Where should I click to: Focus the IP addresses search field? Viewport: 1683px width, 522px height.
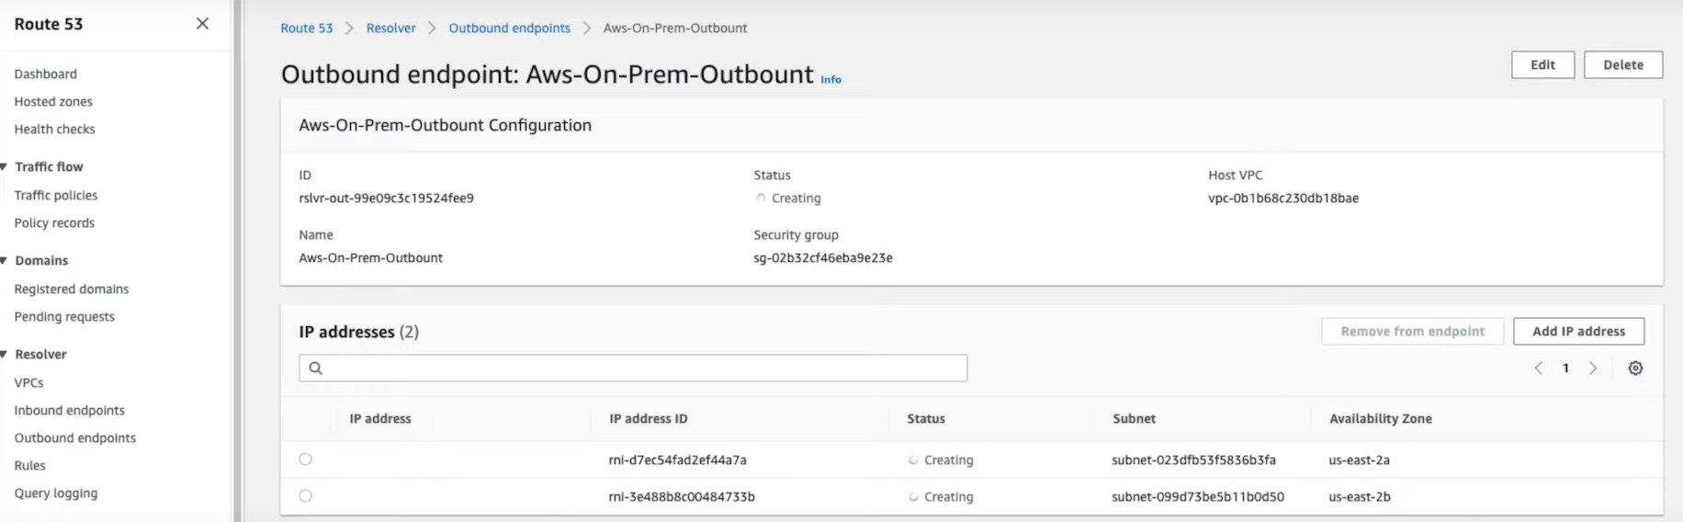point(633,369)
